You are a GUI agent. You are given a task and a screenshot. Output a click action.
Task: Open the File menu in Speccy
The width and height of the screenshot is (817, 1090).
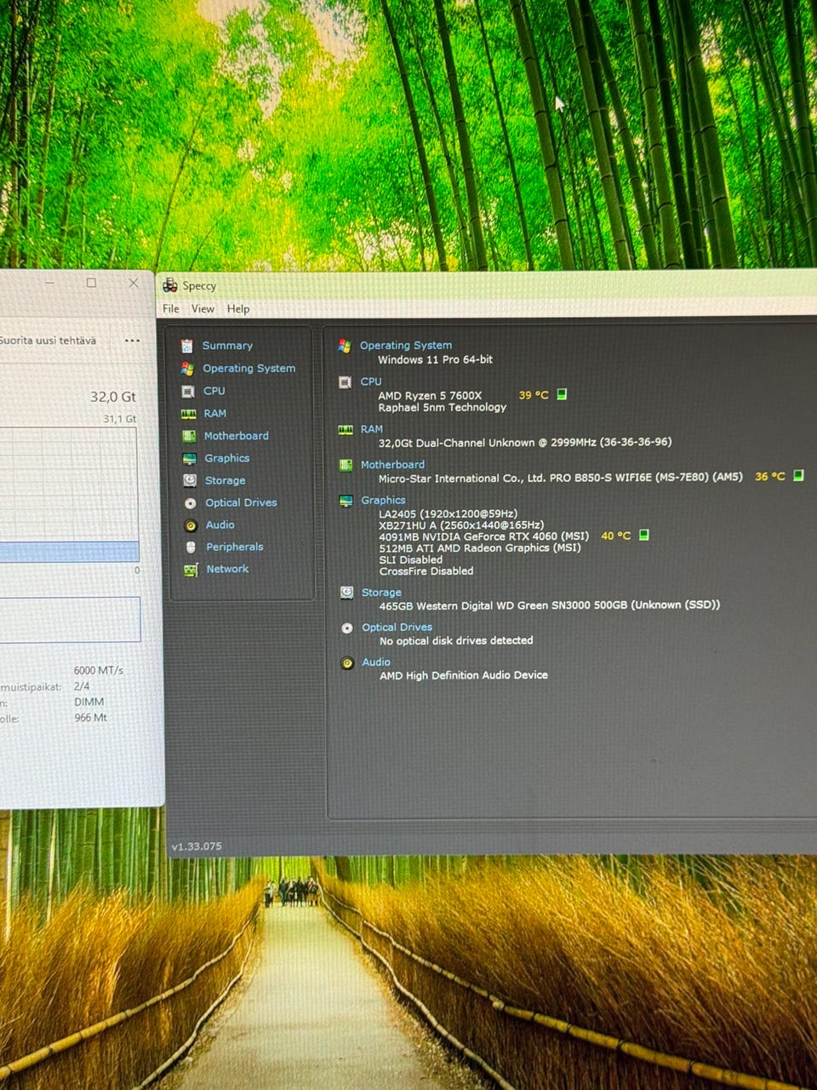(171, 308)
